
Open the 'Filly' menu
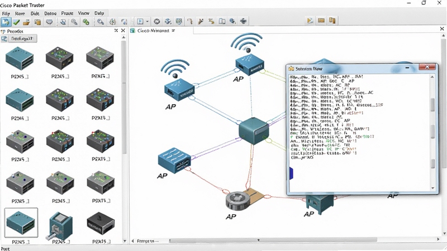point(6,13)
